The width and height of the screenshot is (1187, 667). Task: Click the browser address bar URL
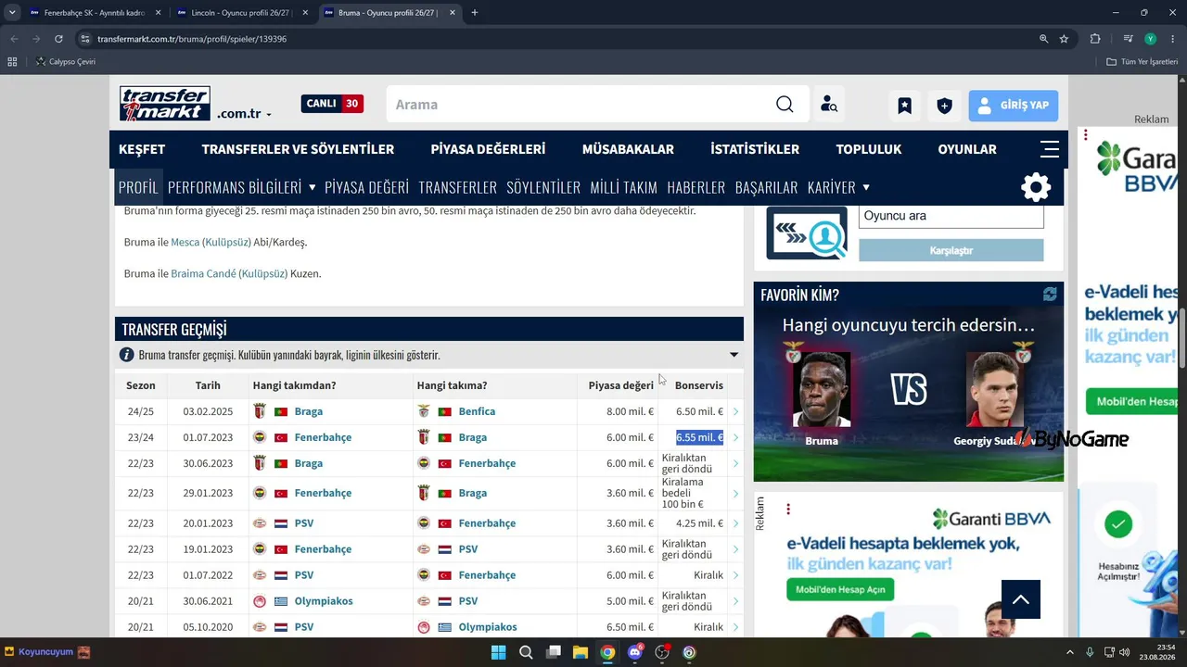pyautogui.click(x=192, y=39)
